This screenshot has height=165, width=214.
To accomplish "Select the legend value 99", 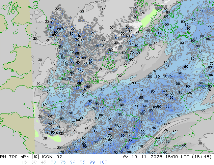I will (x=92, y=162).
